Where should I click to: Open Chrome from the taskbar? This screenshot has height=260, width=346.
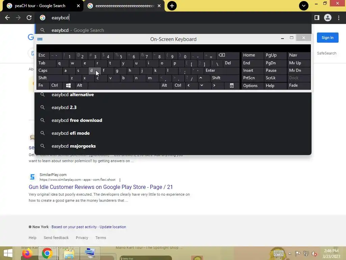click(x=47, y=253)
